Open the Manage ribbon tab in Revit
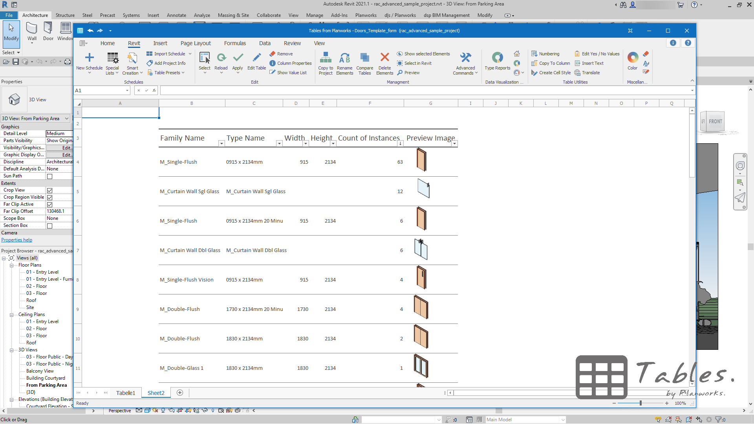 coord(314,15)
